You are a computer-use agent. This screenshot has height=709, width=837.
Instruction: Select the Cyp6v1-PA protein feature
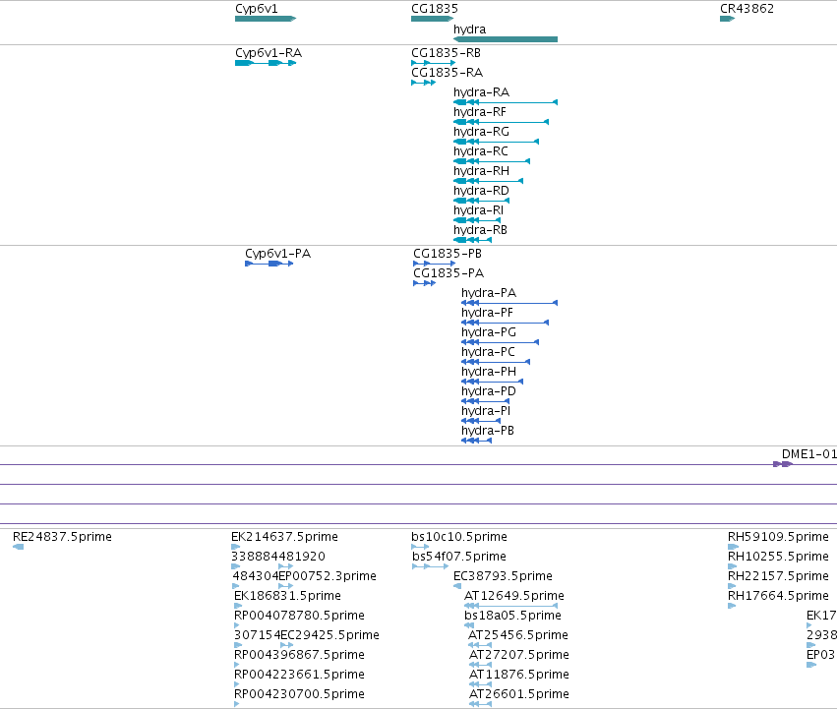click(269, 264)
